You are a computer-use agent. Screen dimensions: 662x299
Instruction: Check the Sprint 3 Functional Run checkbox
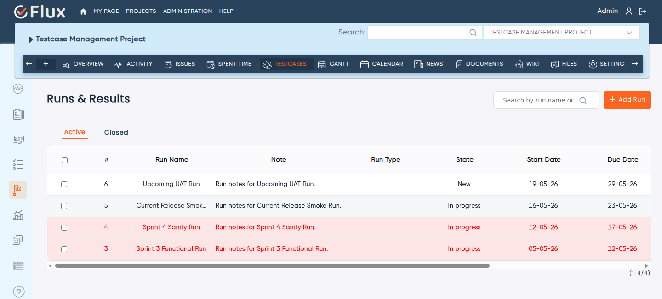[x=64, y=249]
